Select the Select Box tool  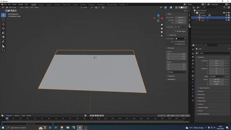pyautogui.click(x=3, y=15)
